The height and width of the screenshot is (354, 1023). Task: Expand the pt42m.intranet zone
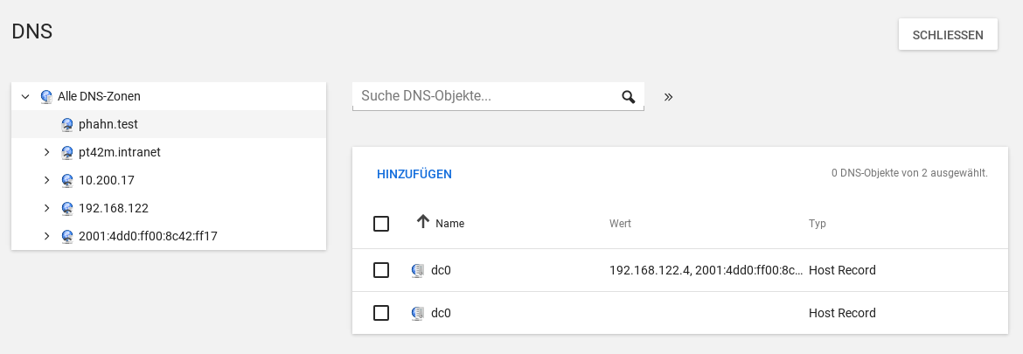tap(46, 152)
